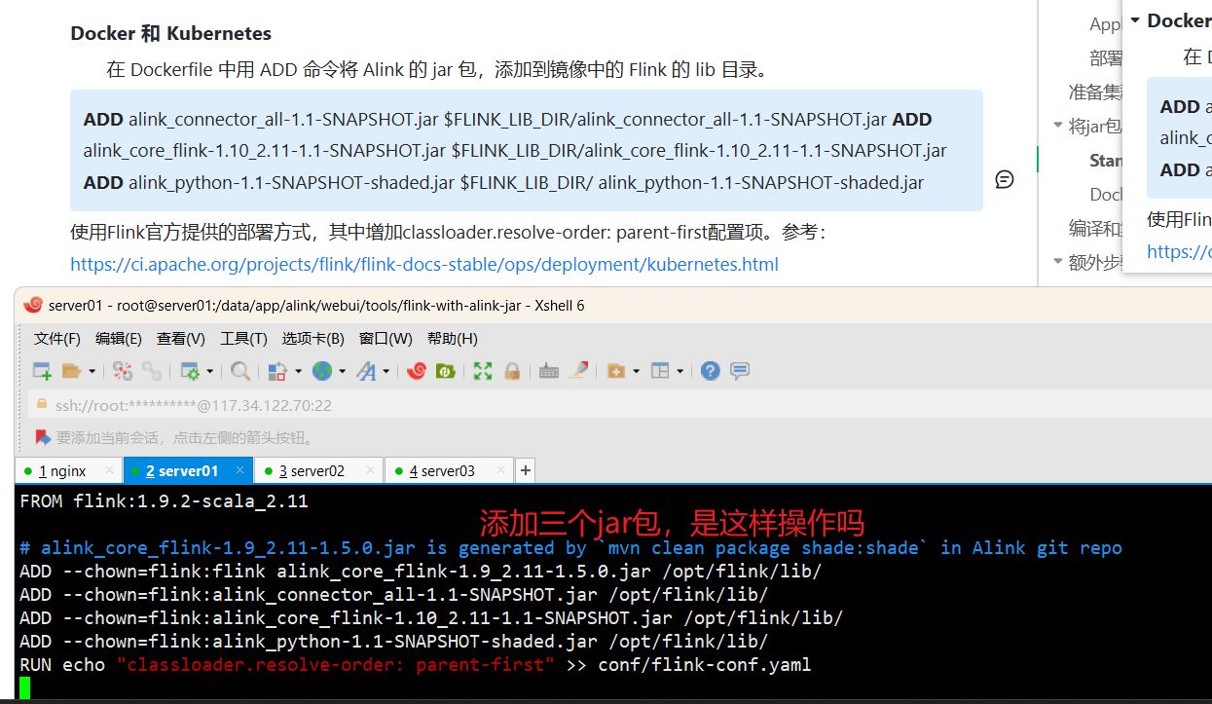Image resolution: width=1212 pixels, height=704 pixels.
Task: Open the 查看(V) menu
Action: click(x=181, y=339)
